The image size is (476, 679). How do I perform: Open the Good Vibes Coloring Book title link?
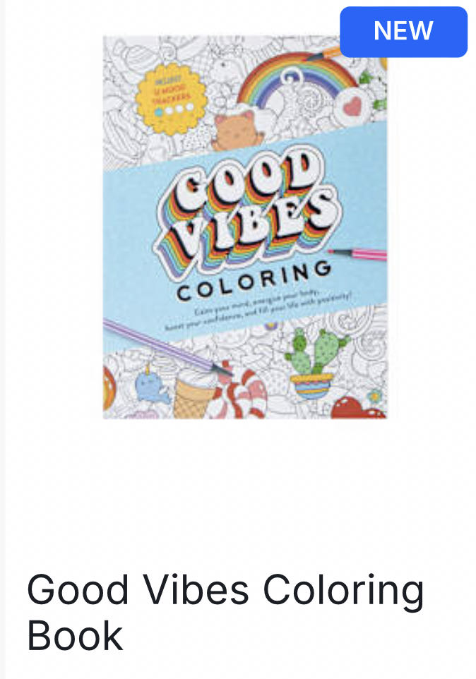coord(225,612)
